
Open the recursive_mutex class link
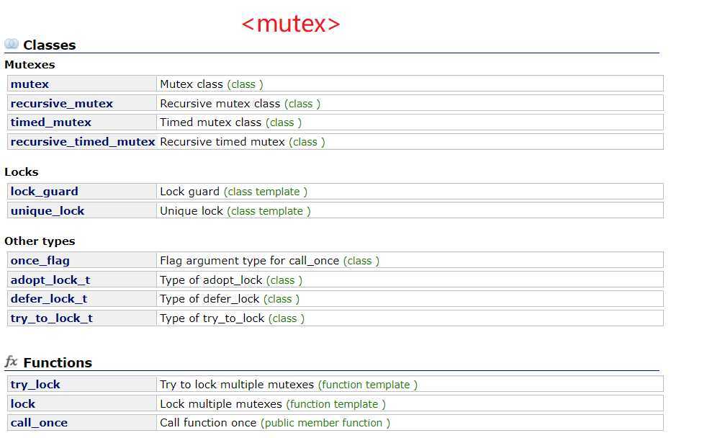61,104
